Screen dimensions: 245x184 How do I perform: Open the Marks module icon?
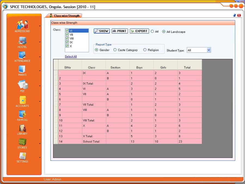[22, 69]
